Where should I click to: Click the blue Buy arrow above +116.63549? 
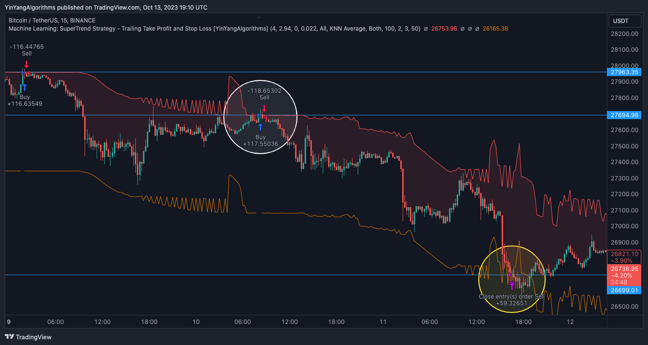click(24, 87)
